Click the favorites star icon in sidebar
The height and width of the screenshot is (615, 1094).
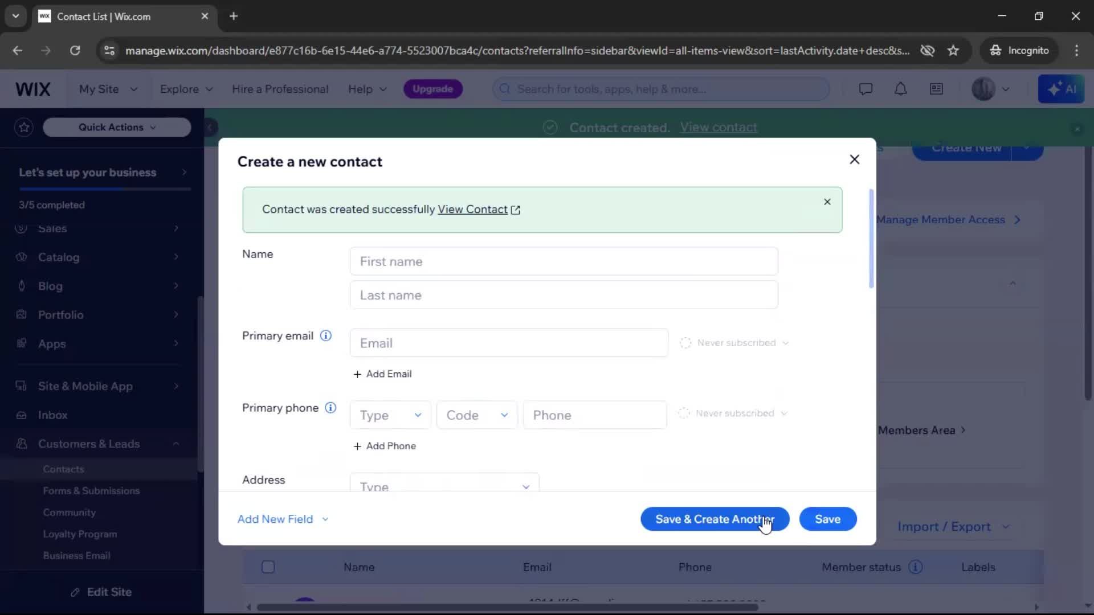click(x=24, y=127)
